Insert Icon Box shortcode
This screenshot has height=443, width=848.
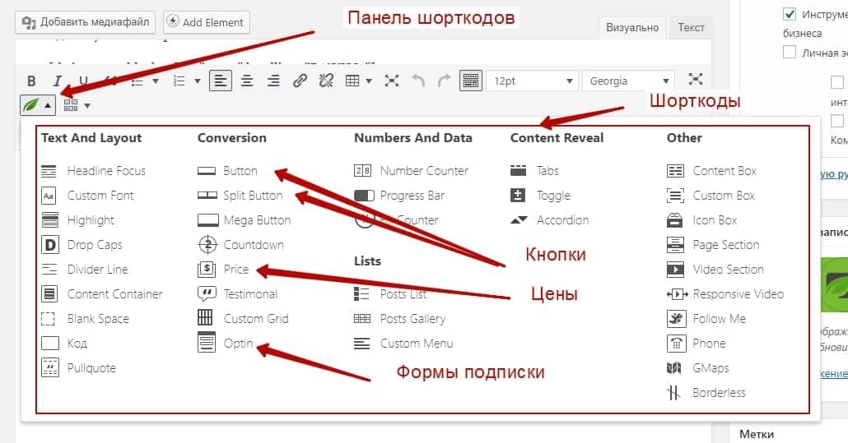point(702,220)
